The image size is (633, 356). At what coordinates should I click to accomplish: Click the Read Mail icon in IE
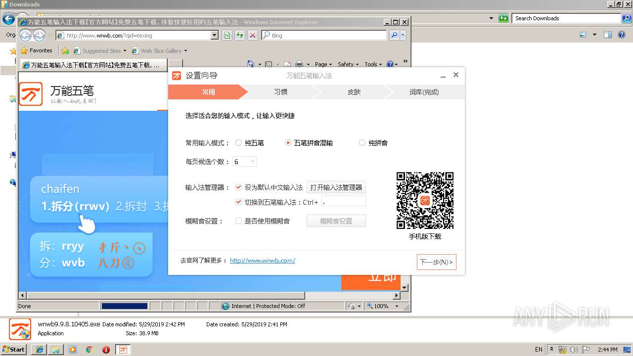coord(287,64)
